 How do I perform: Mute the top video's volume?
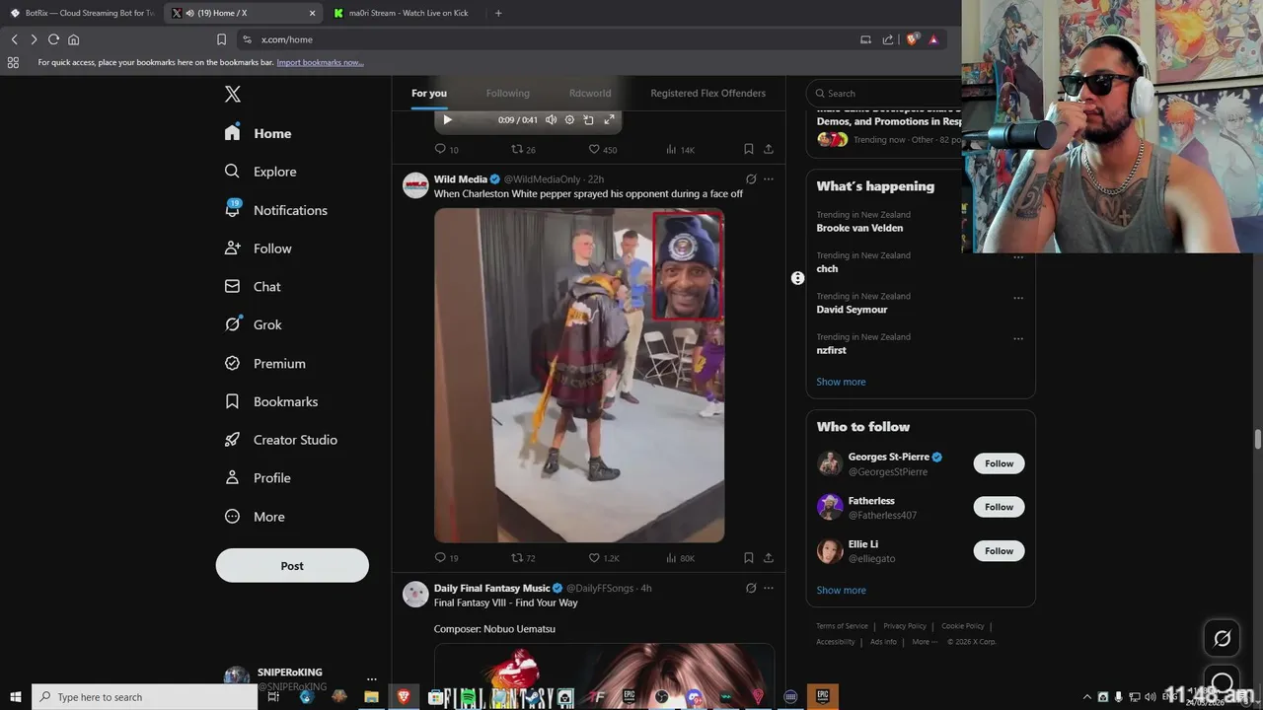pos(551,119)
